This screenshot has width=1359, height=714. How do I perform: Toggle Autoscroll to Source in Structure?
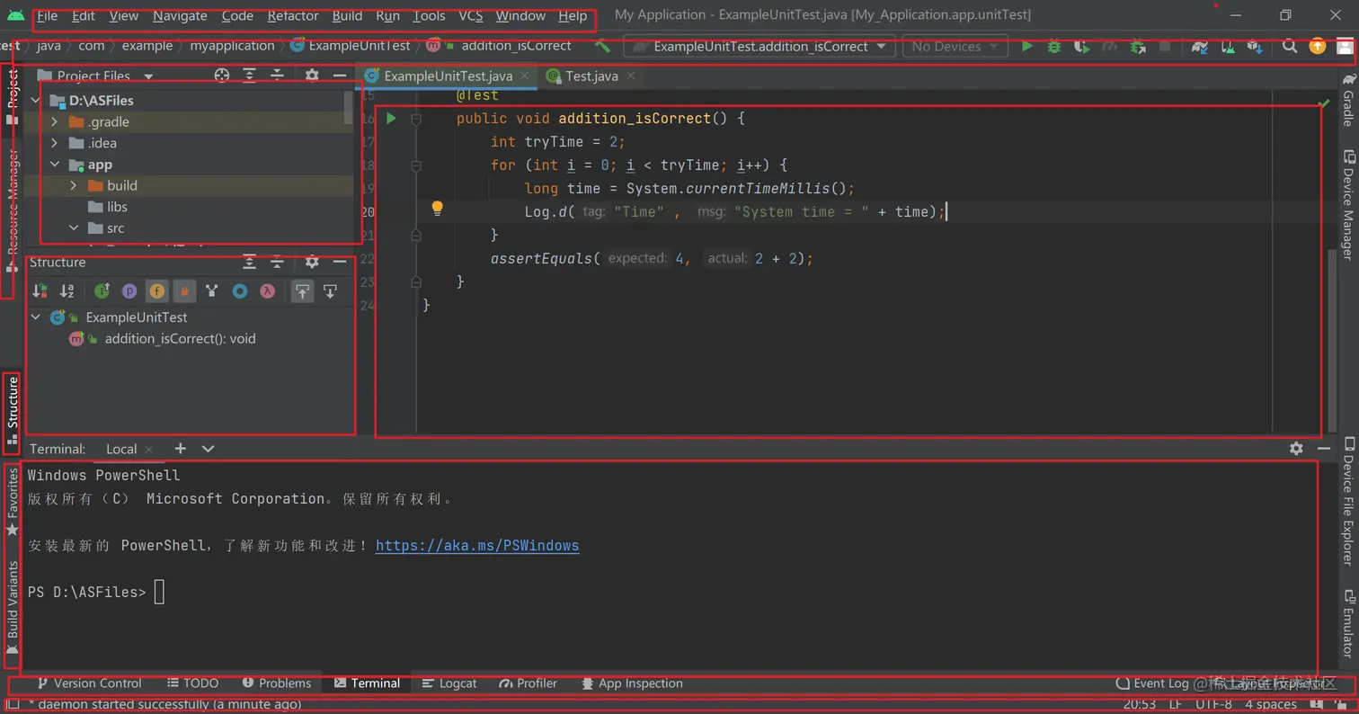pyautogui.click(x=302, y=290)
